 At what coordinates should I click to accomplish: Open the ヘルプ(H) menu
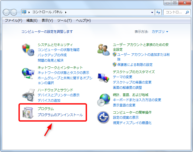[x=83, y=21]
